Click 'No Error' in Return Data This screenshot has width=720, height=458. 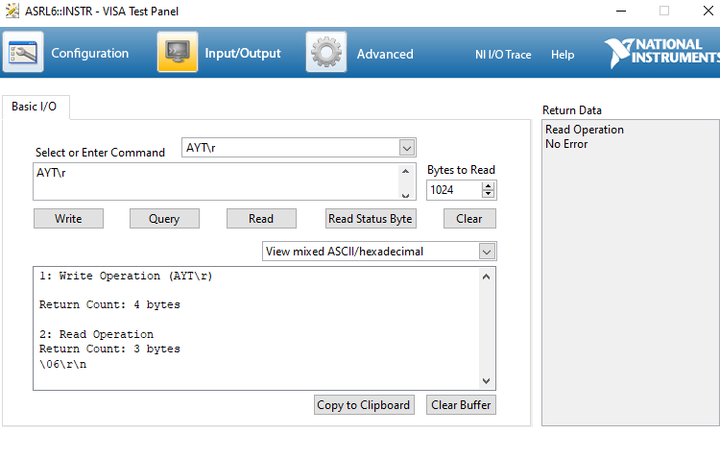[566, 144]
